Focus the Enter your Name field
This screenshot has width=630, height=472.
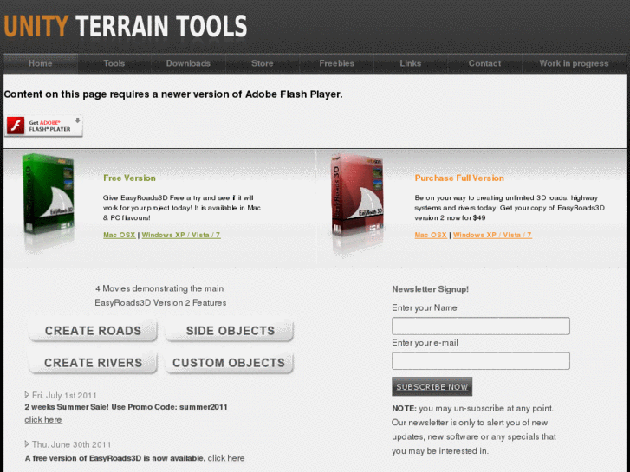click(481, 326)
